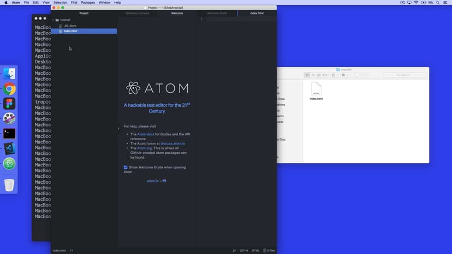Switch Finder window to icon view

point(307,75)
